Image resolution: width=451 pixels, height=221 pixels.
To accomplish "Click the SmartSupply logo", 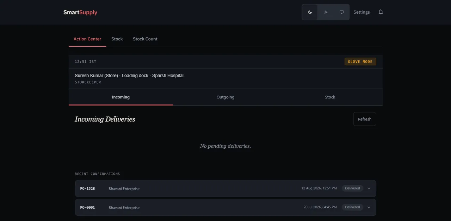I will pos(80,12).
